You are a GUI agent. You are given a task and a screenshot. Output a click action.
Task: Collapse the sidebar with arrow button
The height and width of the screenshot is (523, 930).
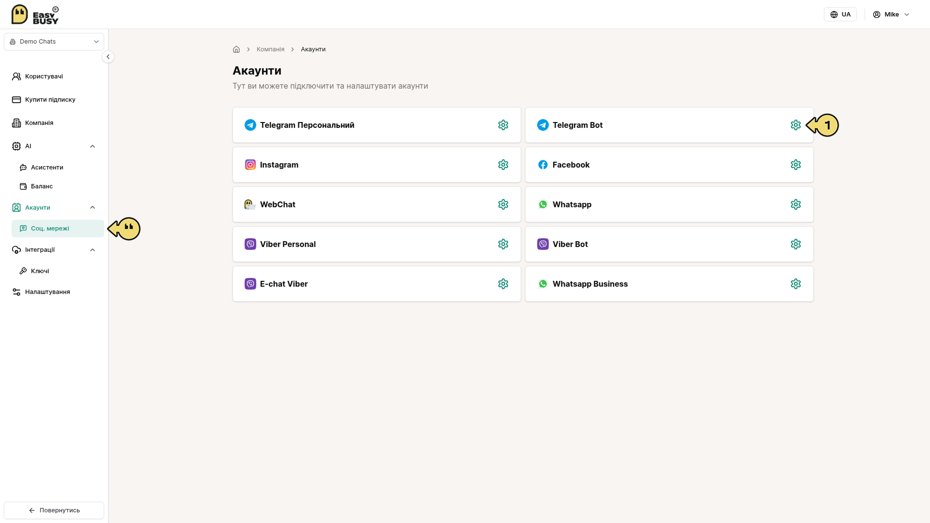[108, 57]
